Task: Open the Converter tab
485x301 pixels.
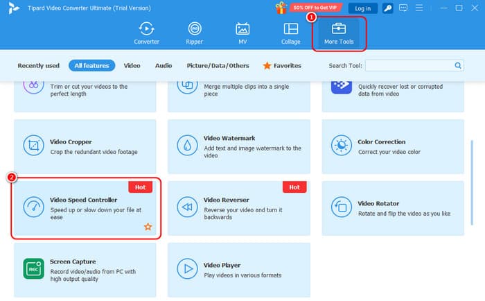Action: pos(146,33)
